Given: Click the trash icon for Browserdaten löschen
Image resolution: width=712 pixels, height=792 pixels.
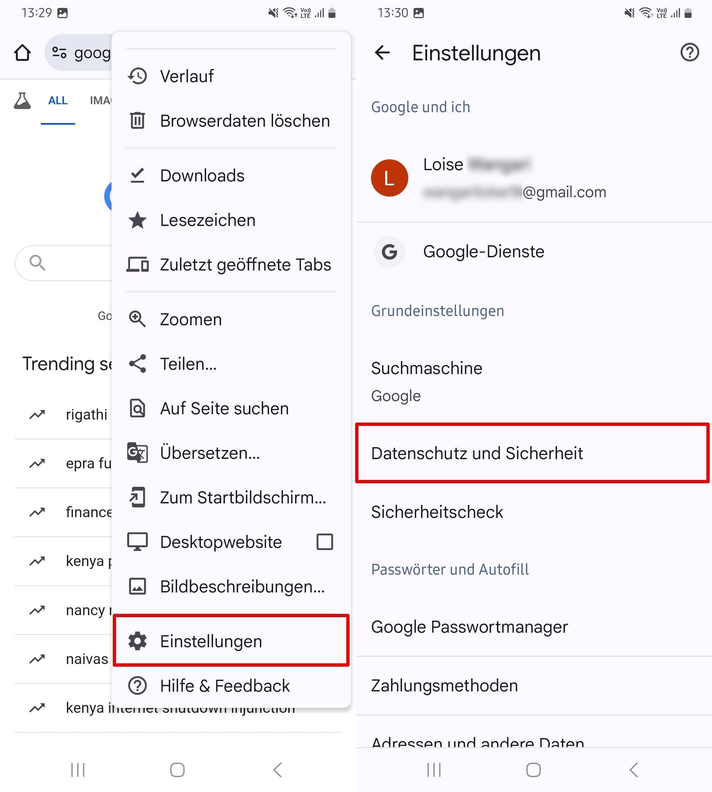Looking at the screenshot, I should [137, 120].
